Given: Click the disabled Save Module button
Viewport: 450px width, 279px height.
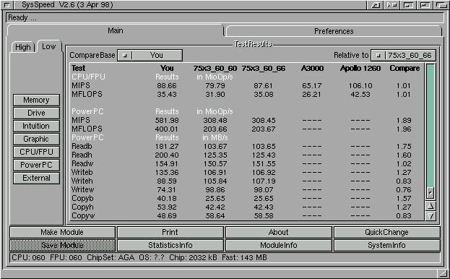Looking at the screenshot, I should coord(62,245).
